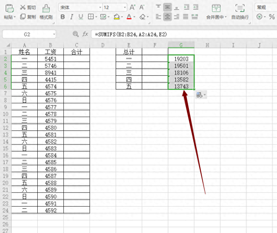Image resolution: width=277 pixels, height=233 pixels.
Task: Click the Copy (复制) icon
Action: 23,17
